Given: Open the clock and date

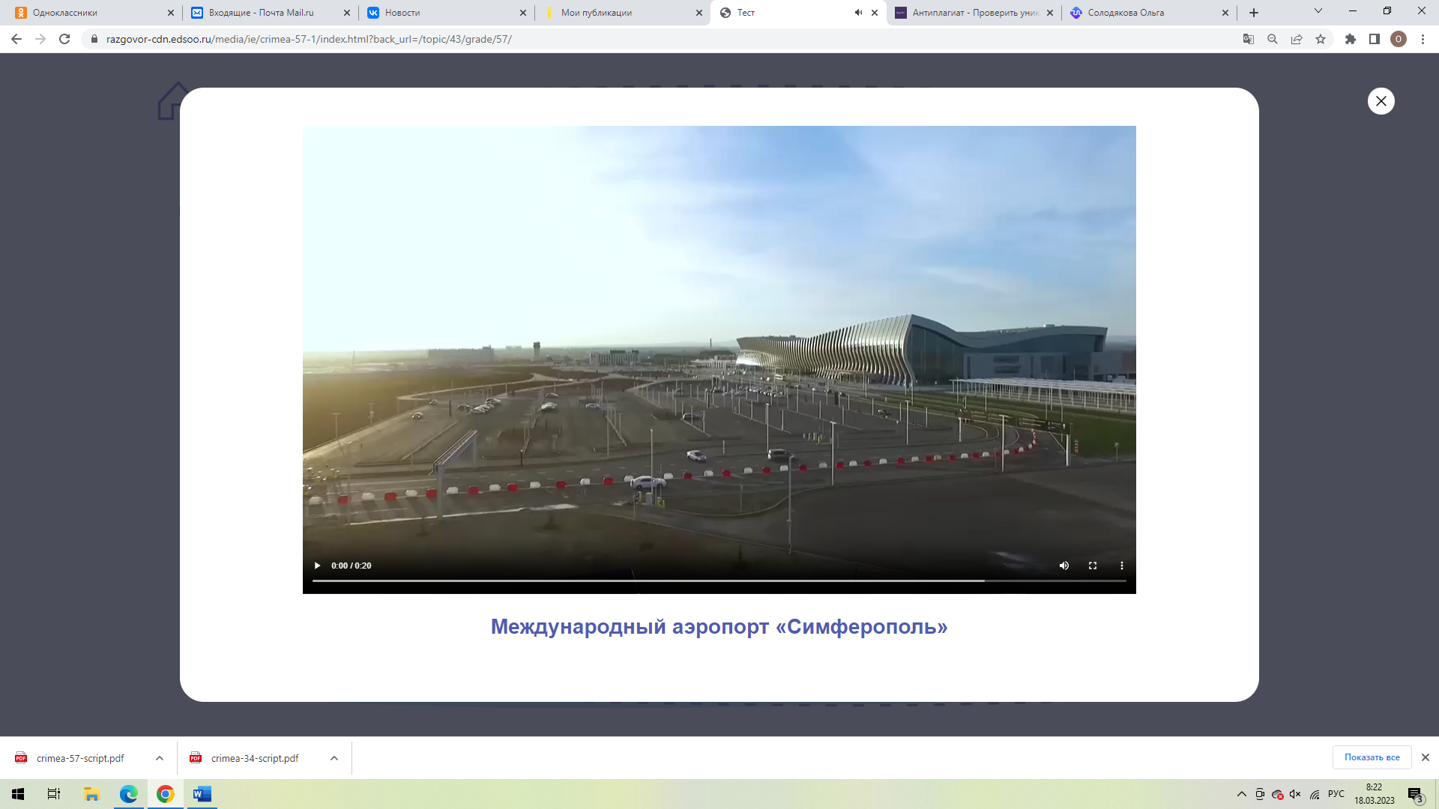Looking at the screenshot, I should point(1374,794).
